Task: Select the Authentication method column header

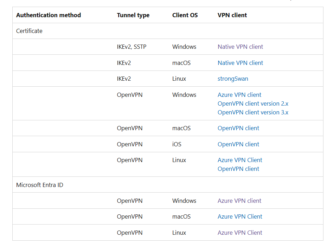Action: 48,15
